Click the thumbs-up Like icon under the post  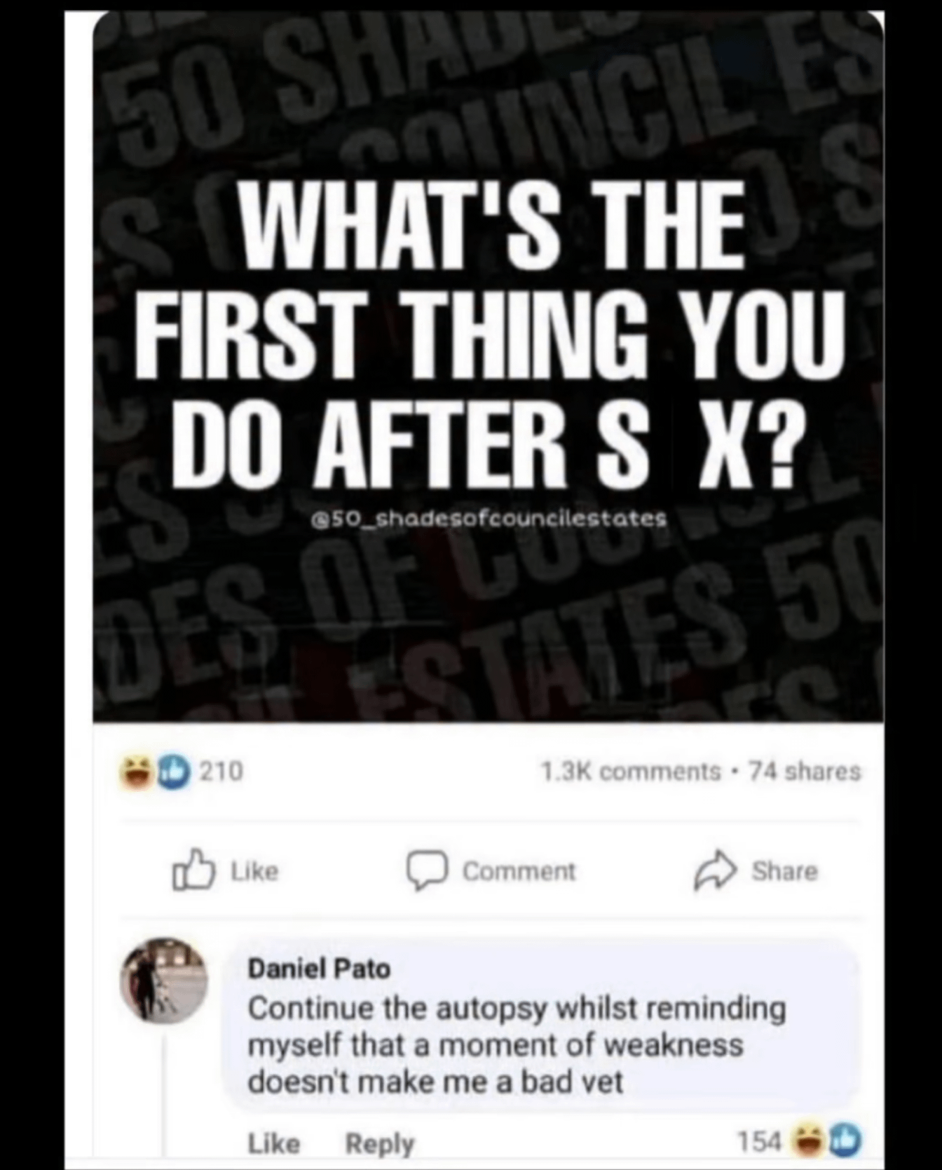(x=193, y=870)
